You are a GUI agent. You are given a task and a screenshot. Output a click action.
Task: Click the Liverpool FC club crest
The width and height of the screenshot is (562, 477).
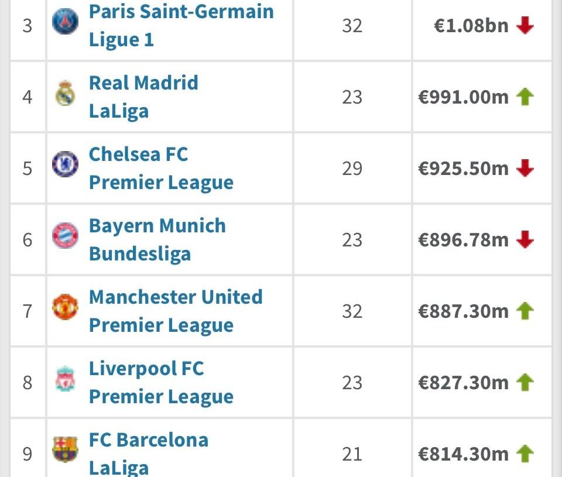point(64,379)
